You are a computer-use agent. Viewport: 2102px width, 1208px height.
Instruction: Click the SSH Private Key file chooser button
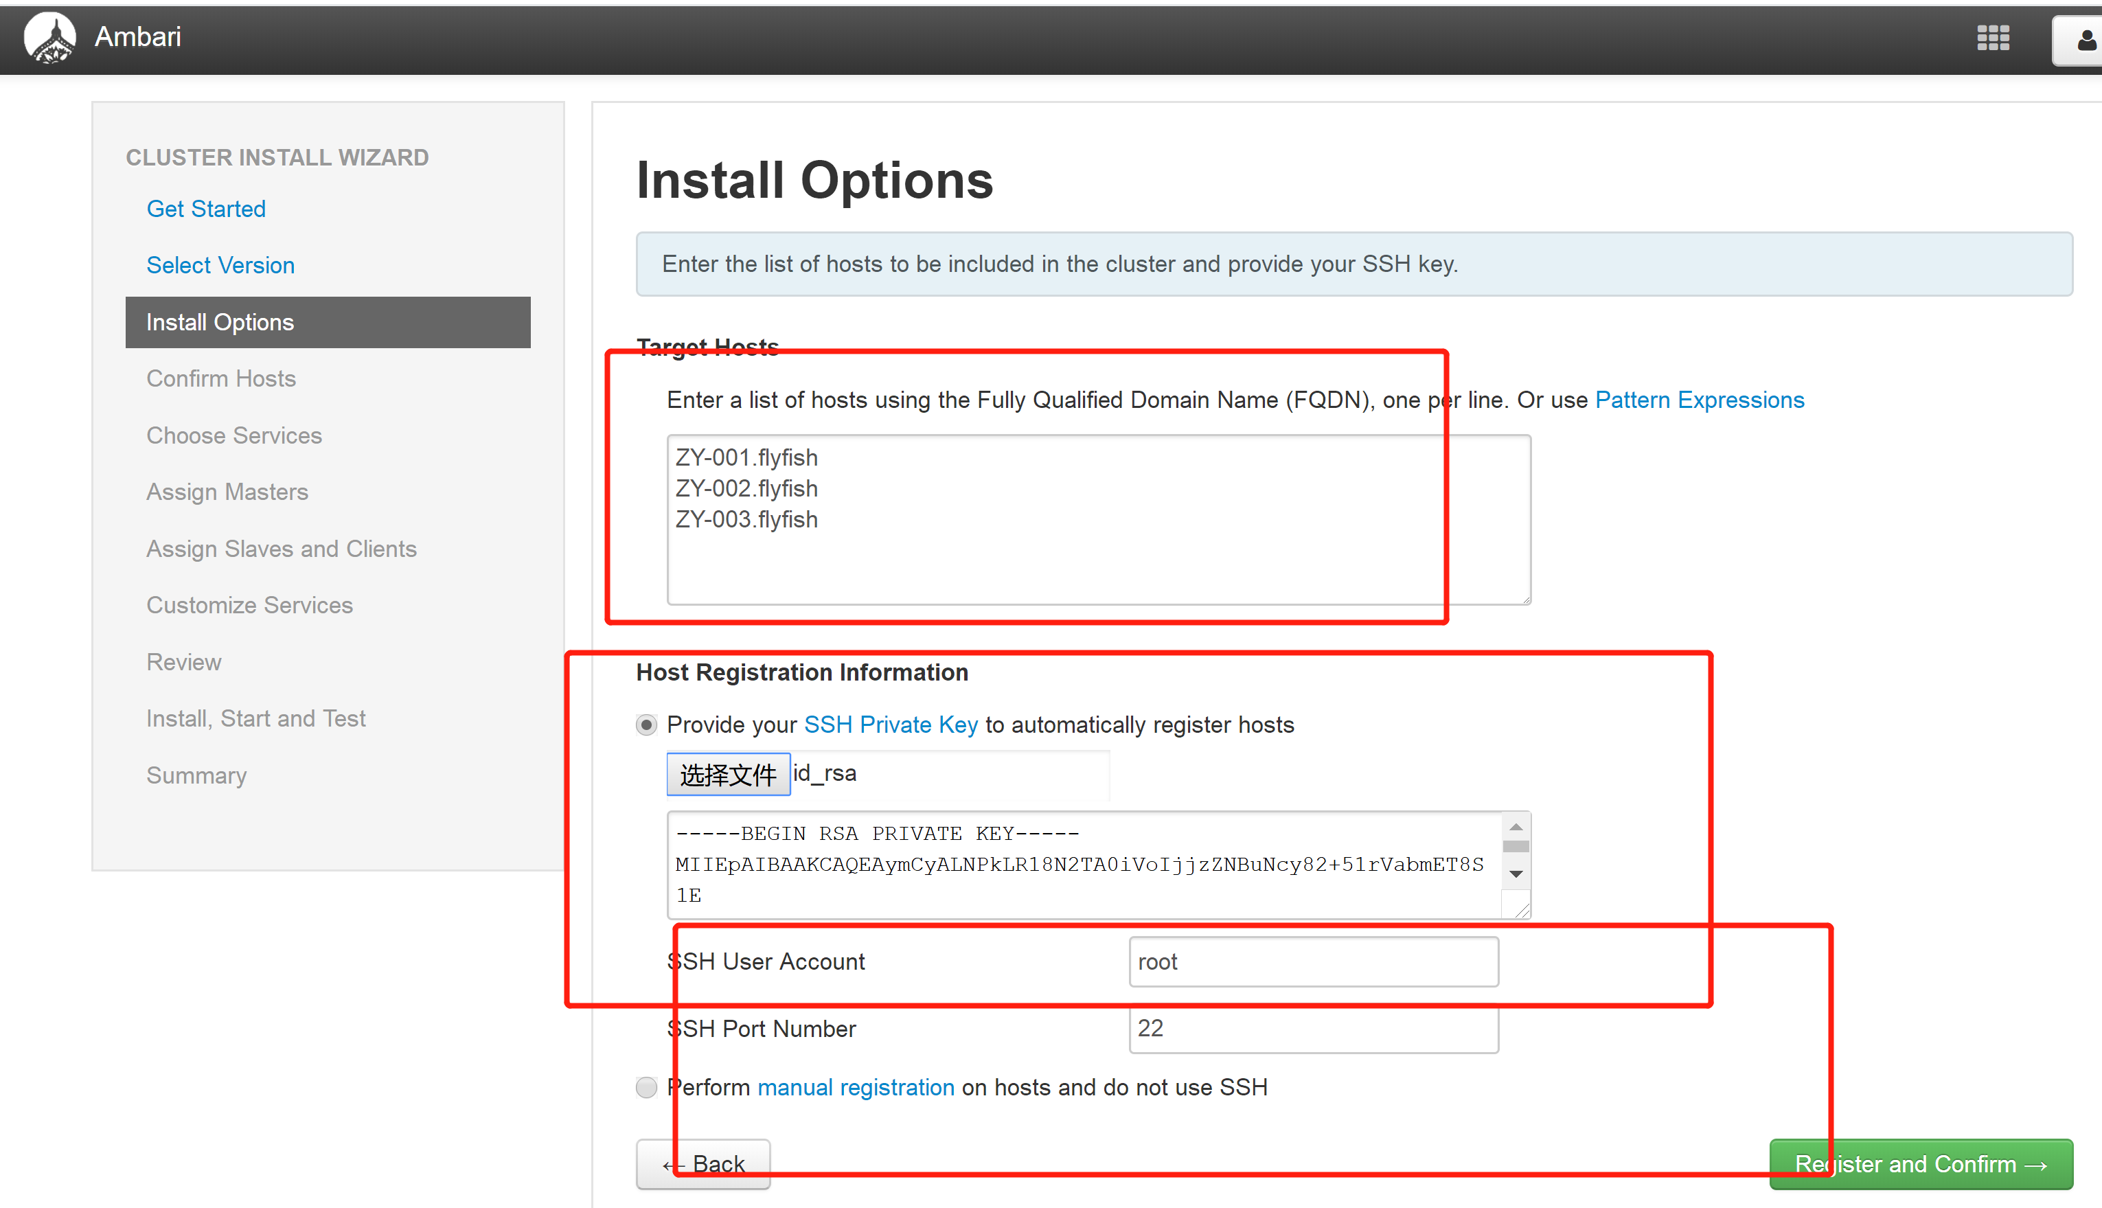pyautogui.click(x=728, y=773)
